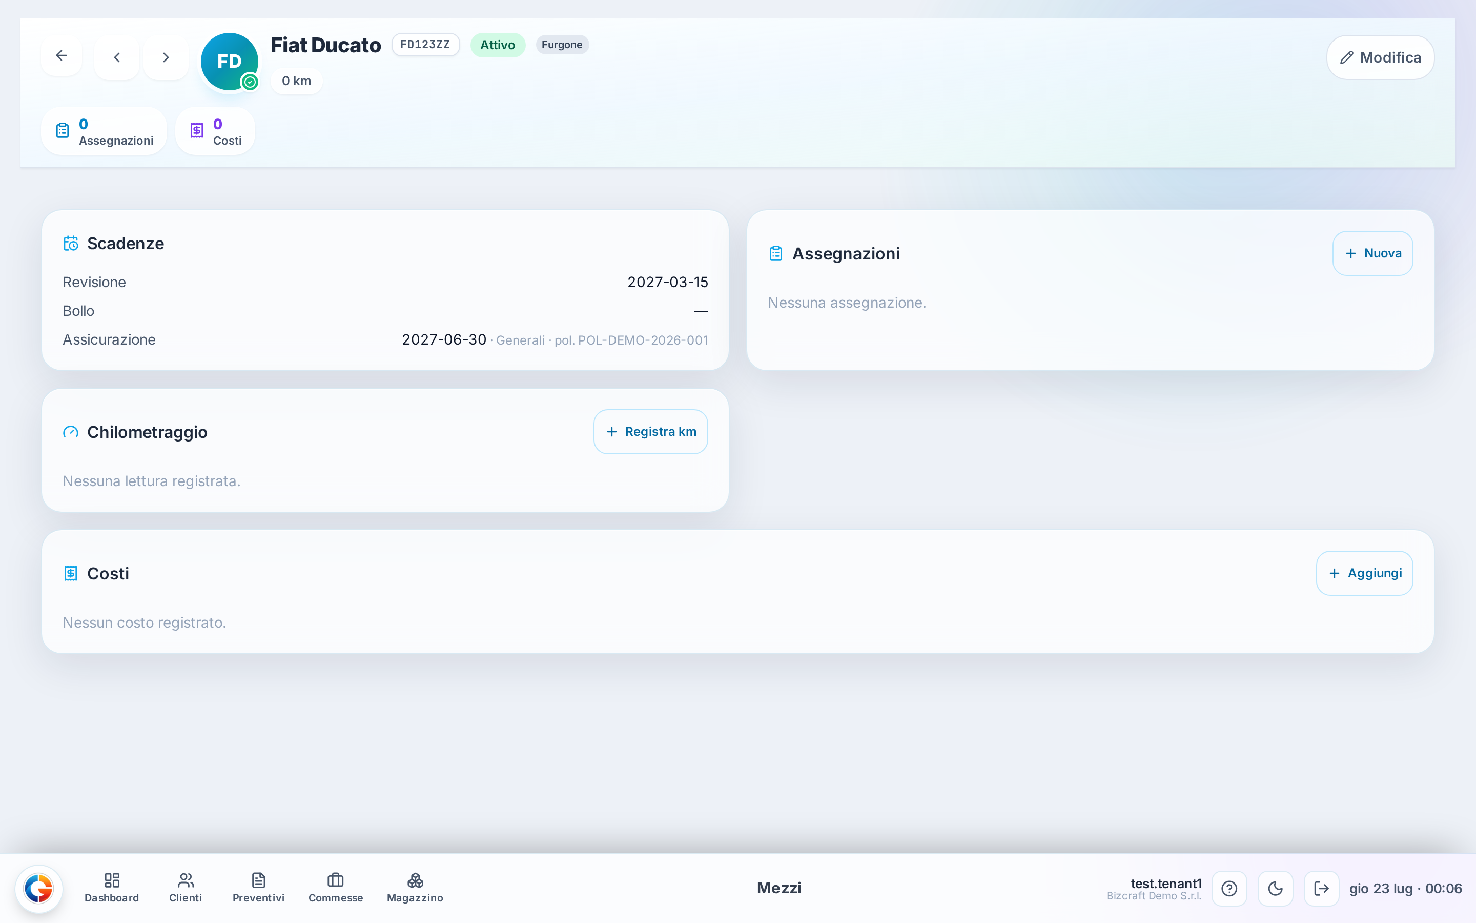Screen dimensions: 1476x923
Task: Open help with the question mark icon
Action: [x=1229, y=889]
